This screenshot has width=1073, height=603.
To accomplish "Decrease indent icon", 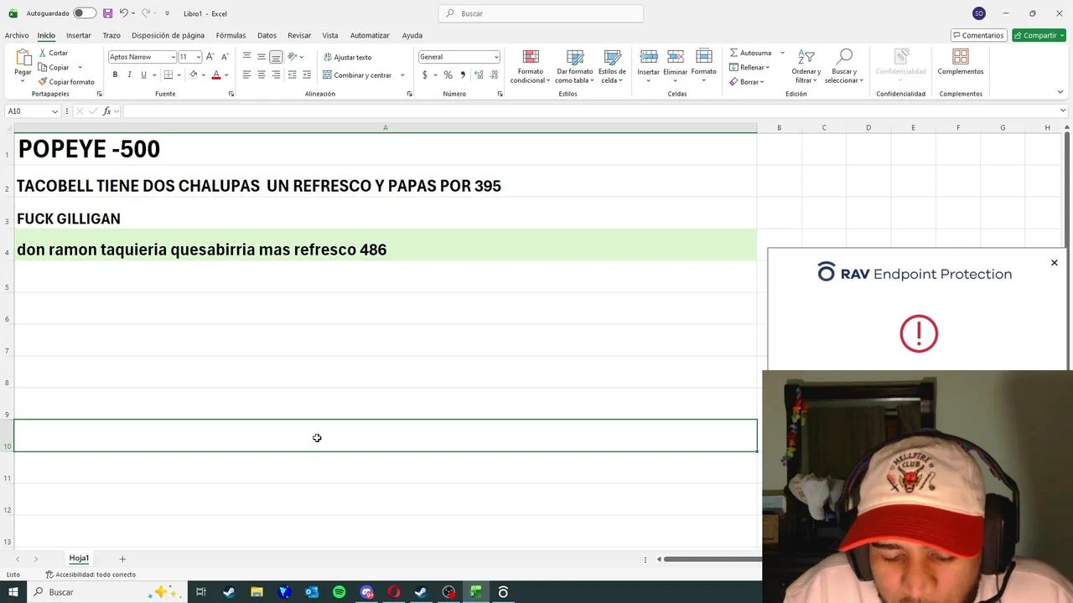I will [292, 75].
